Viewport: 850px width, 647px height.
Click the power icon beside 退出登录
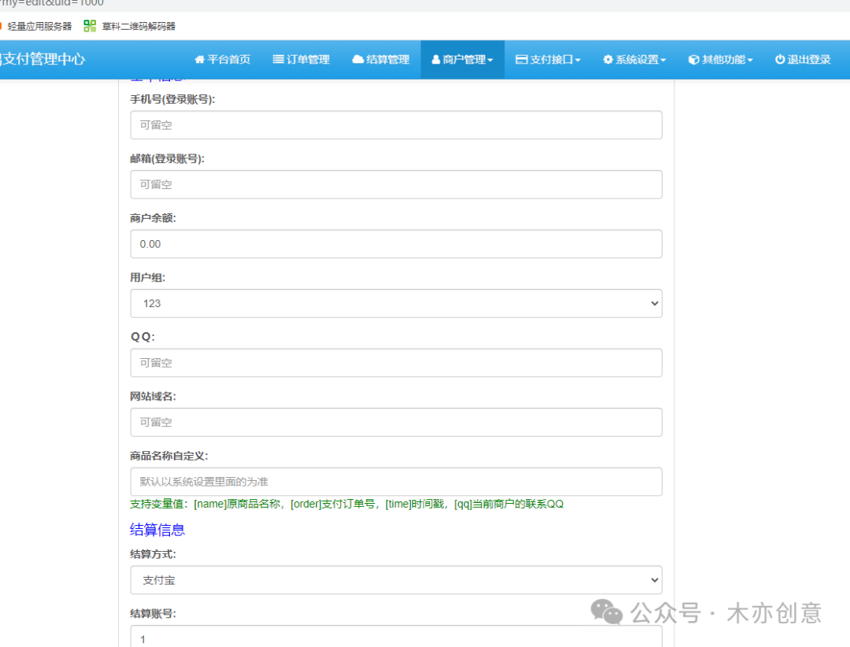(x=780, y=59)
